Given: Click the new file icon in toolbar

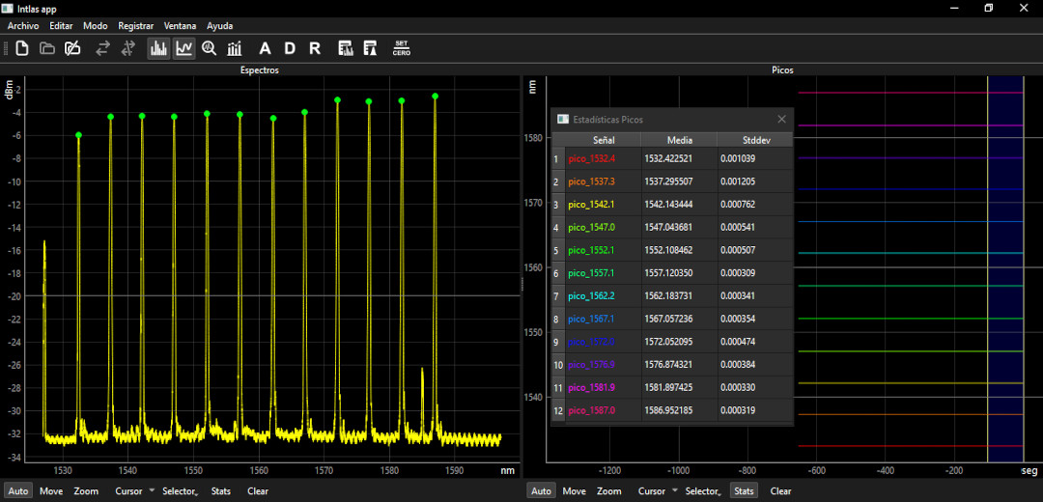Looking at the screenshot, I should point(22,48).
